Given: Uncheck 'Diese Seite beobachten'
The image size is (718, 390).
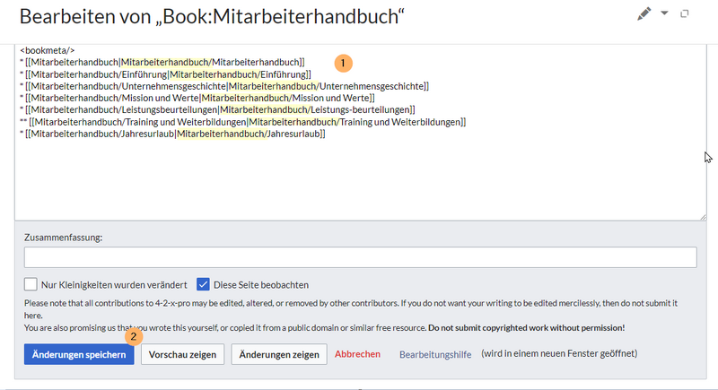Looking at the screenshot, I should point(203,284).
